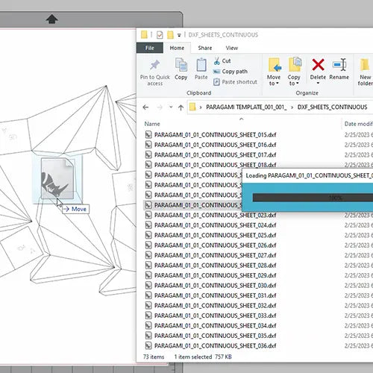Viewport: 373px width, 373px height.
Task: Click the Delete dropdown arrow
Action: (x=318, y=83)
